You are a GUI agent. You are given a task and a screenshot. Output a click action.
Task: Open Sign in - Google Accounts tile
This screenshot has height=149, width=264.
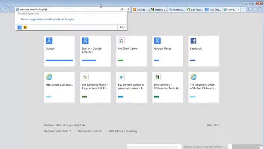click(95, 51)
